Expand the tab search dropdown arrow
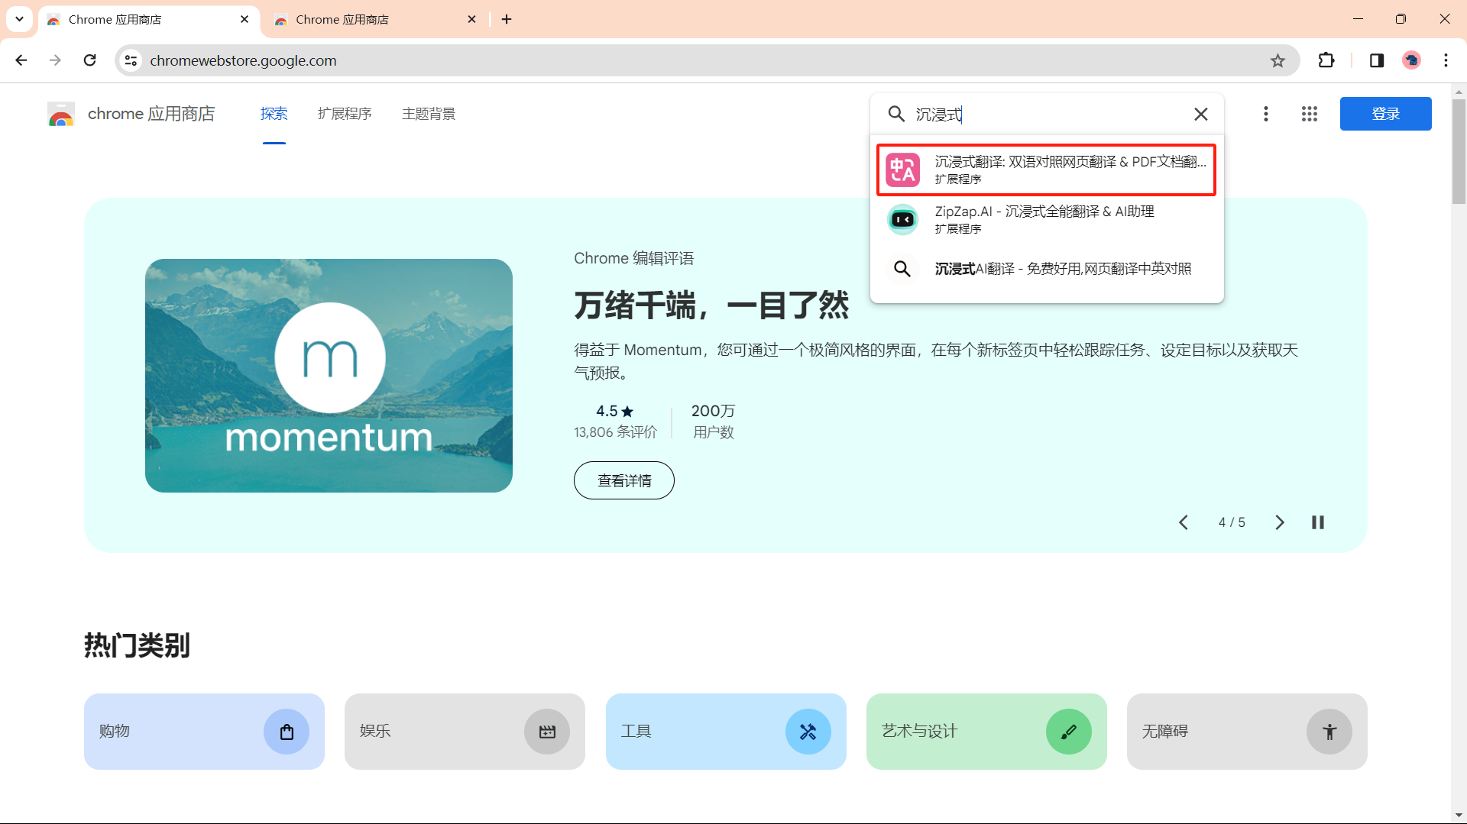The image size is (1467, 824). pyautogui.click(x=19, y=19)
